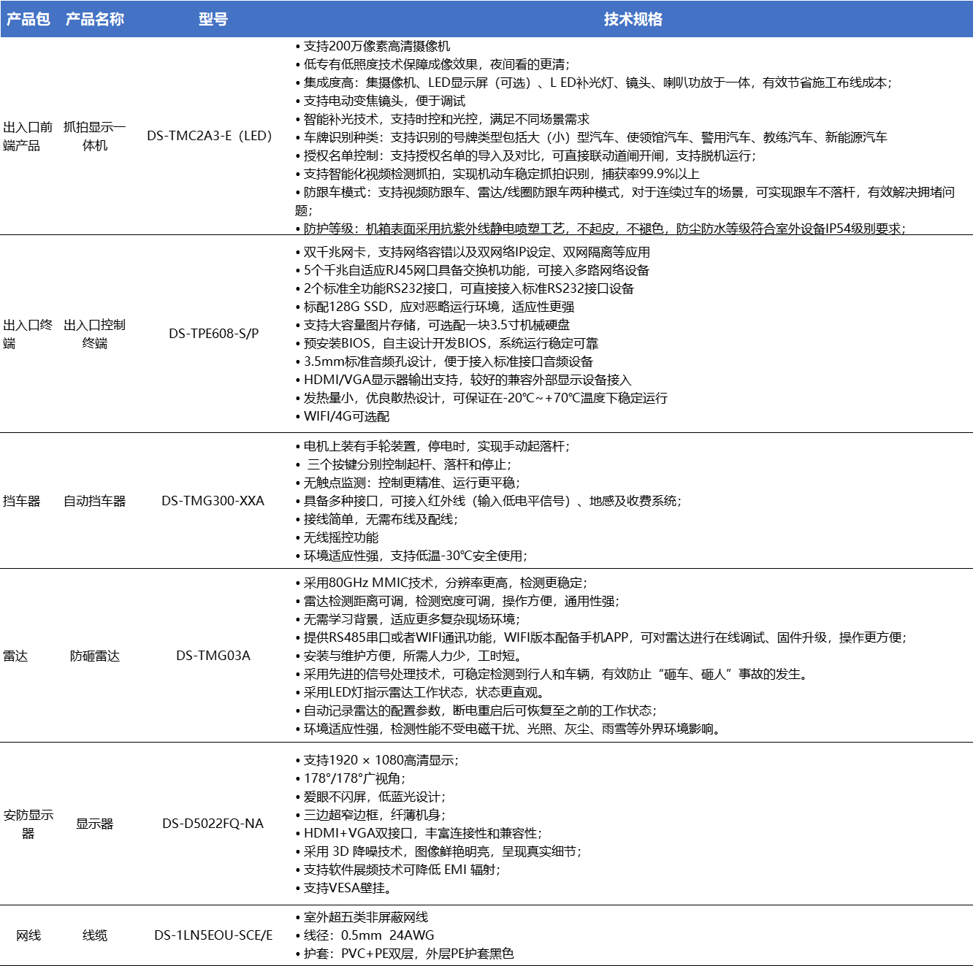
Task: Select the 安防显示器 product package cell
Action: [x=28, y=824]
